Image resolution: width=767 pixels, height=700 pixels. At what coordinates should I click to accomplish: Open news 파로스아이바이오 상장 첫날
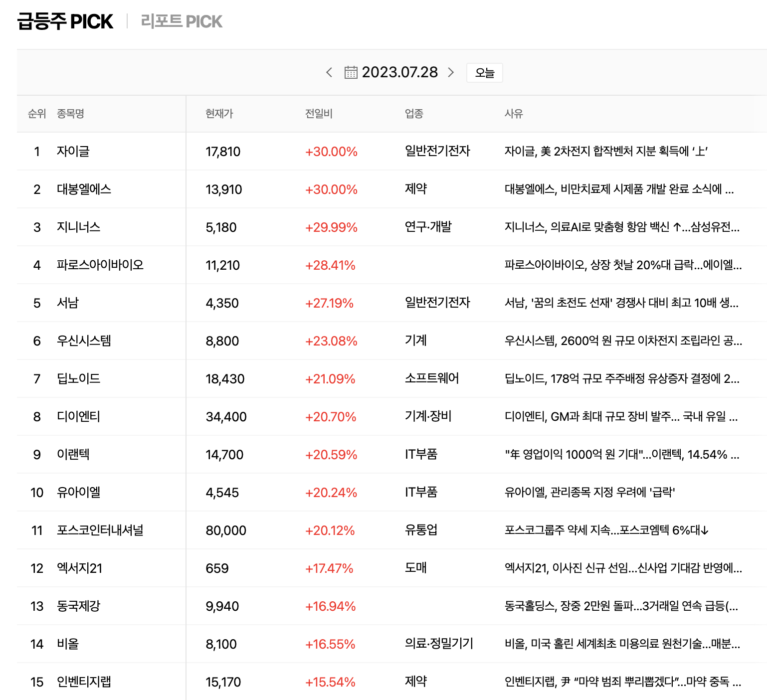[x=623, y=265]
